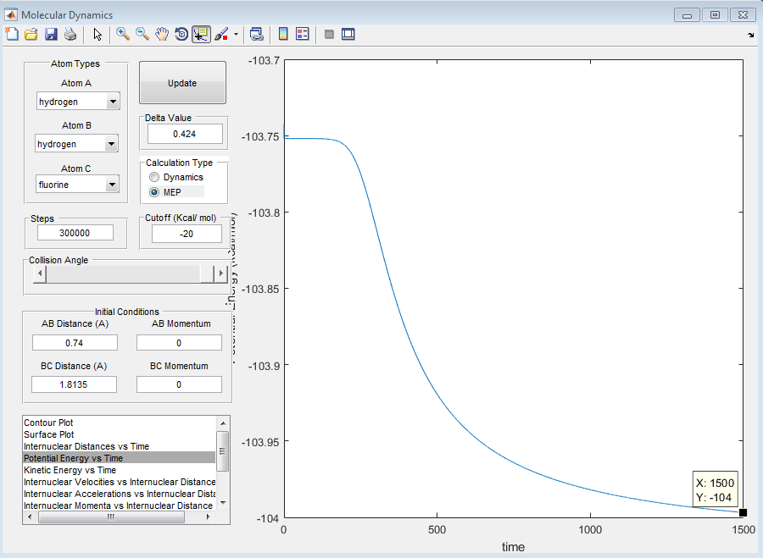This screenshot has height=558, width=763.
Task: Minimize the Molecular Dynamics window
Action: click(x=687, y=15)
